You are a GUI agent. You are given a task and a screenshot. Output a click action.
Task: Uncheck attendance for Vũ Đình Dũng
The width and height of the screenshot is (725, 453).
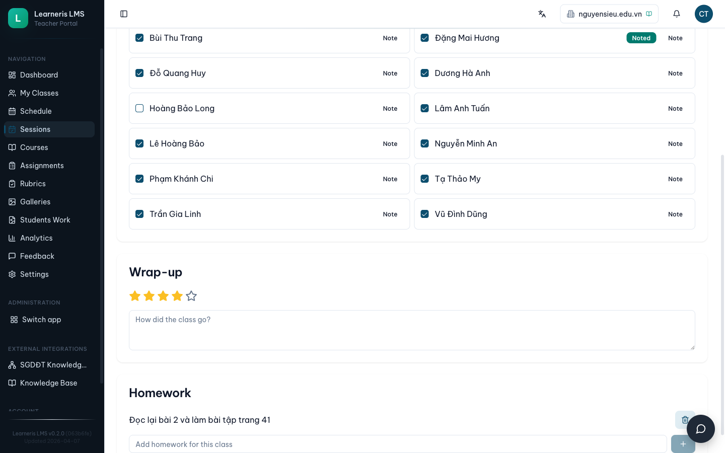click(425, 214)
